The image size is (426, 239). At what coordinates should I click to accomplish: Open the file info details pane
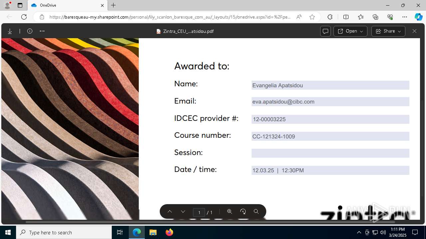tap(30, 31)
